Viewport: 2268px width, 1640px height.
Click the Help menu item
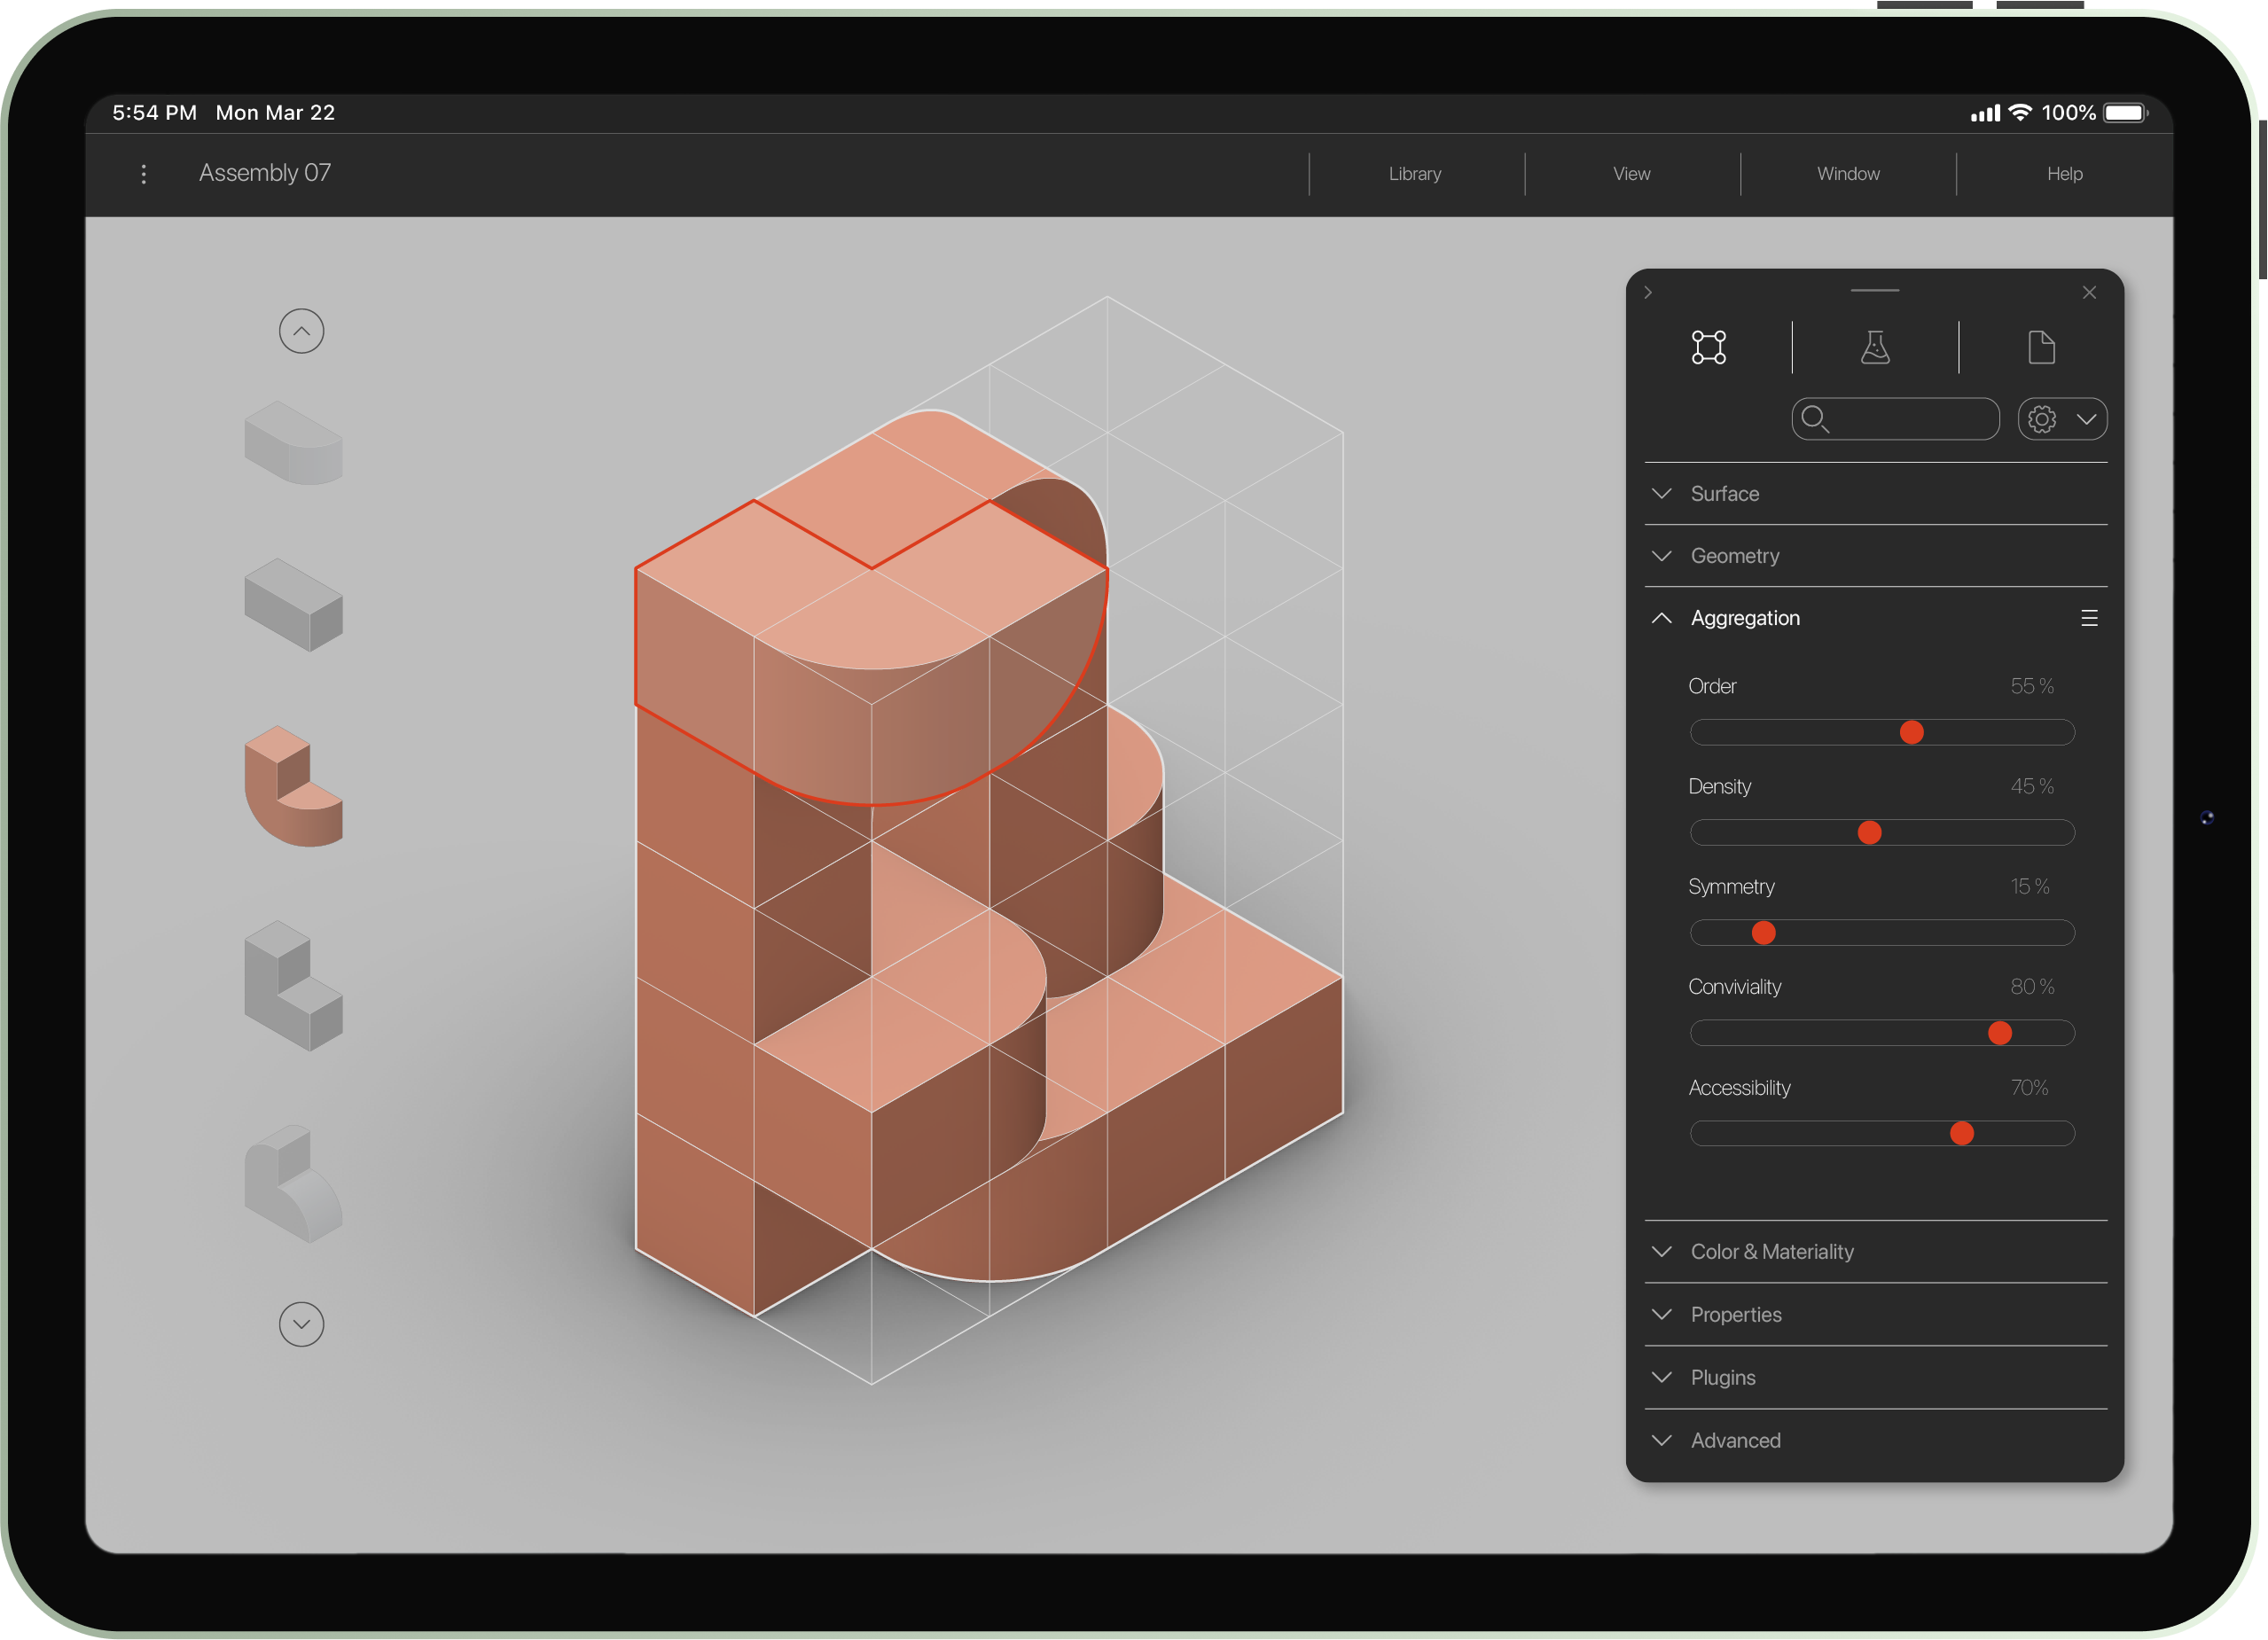point(2064,174)
